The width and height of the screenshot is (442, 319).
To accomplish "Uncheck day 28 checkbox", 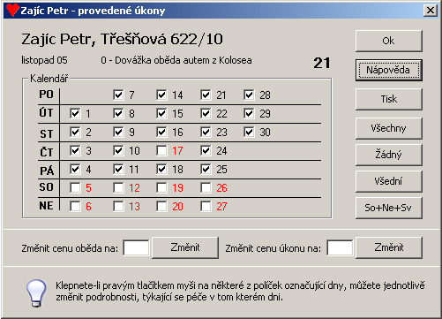I will point(249,95).
